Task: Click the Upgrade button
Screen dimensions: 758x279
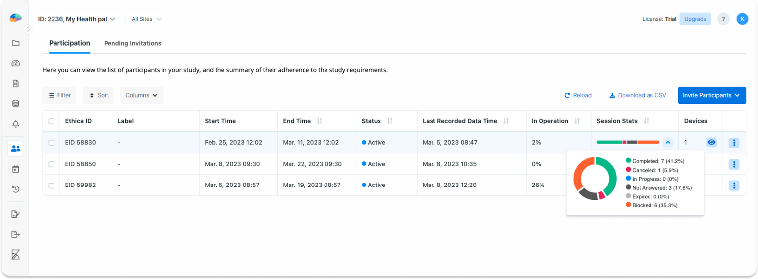Action: coord(695,19)
